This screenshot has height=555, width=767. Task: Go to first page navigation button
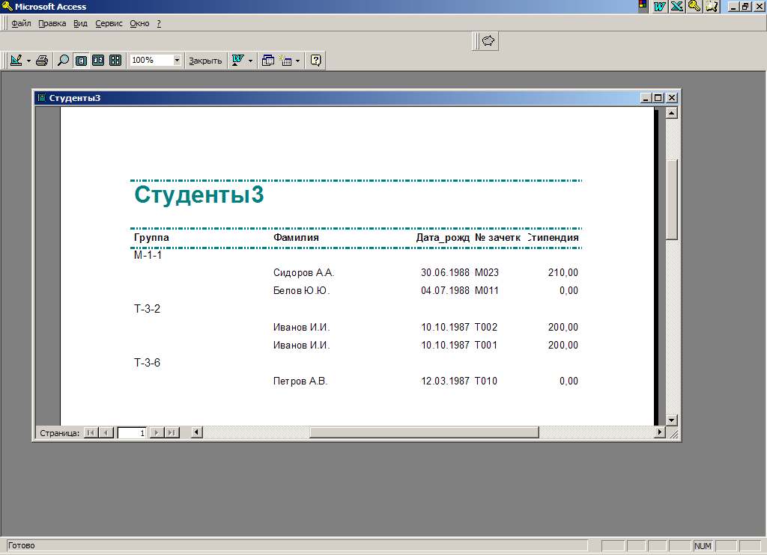pyautogui.click(x=91, y=432)
